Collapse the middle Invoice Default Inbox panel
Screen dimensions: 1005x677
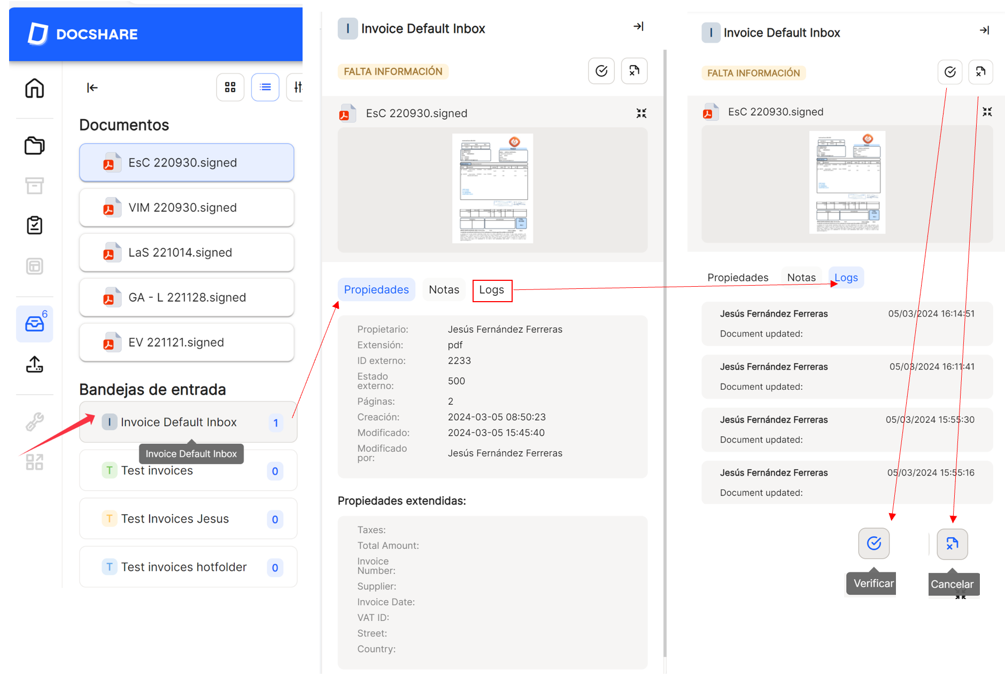[x=638, y=26]
